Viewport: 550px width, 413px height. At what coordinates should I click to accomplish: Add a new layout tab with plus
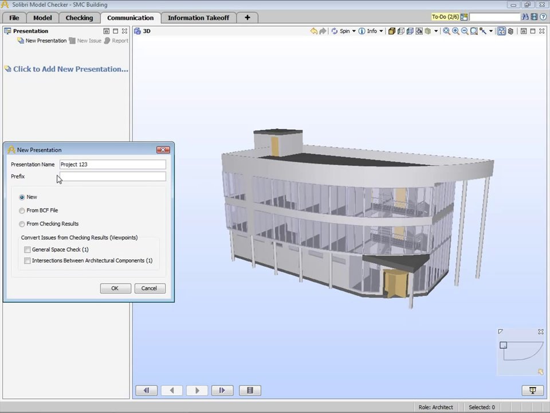click(x=247, y=18)
